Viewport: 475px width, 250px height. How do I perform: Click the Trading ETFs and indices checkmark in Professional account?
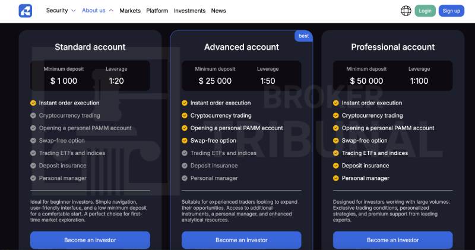[335, 153]
